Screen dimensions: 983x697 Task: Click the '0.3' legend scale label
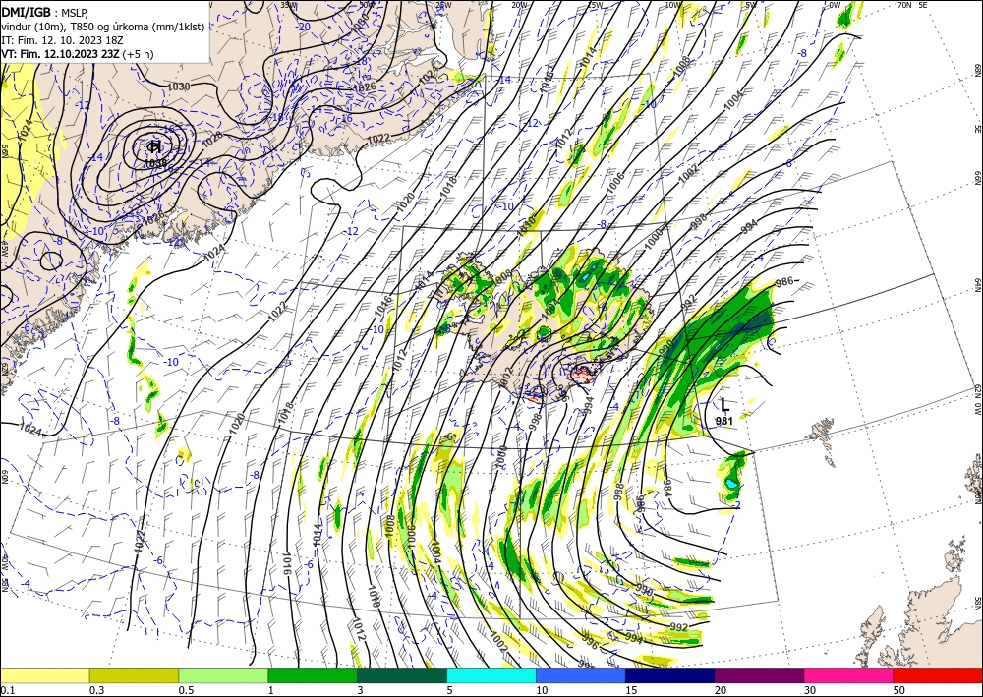click(96, 690)
